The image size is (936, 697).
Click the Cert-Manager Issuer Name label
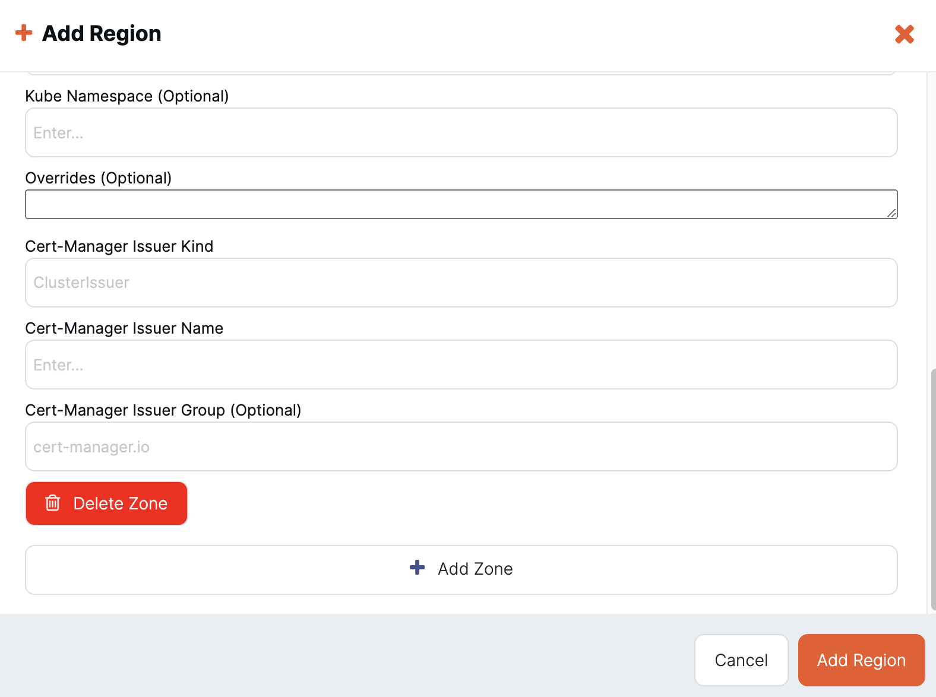124,328
